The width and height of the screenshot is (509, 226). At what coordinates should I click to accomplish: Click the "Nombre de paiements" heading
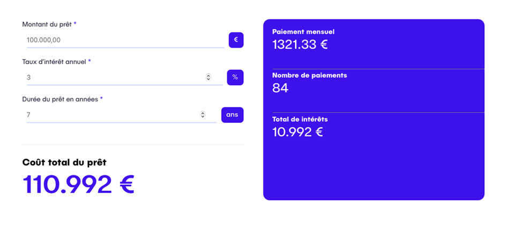click(x=309, y=75)
